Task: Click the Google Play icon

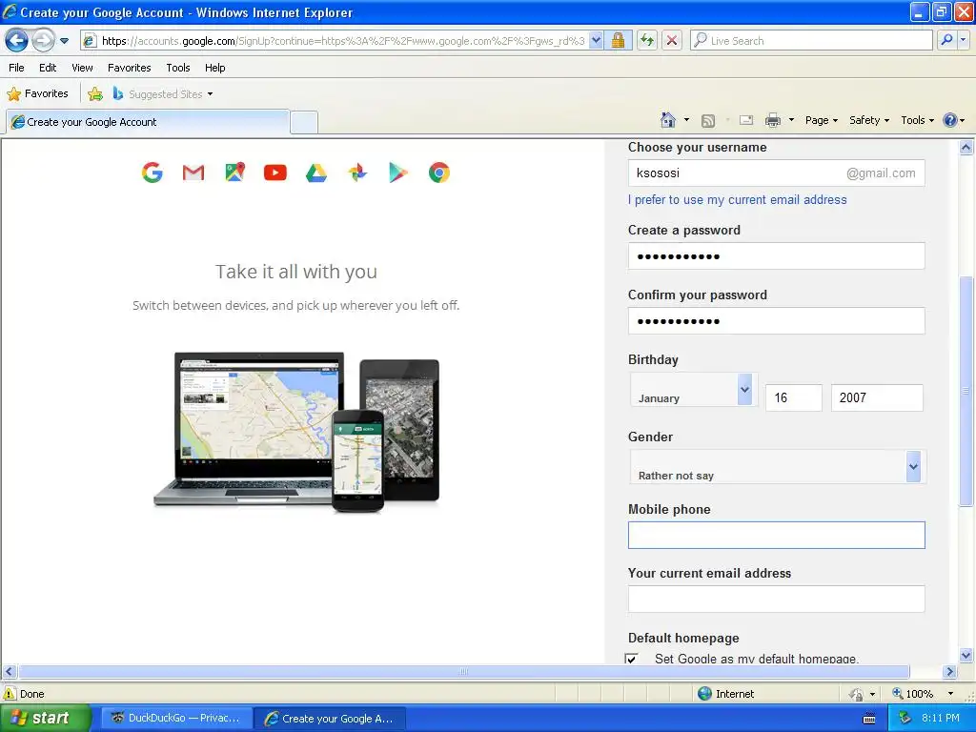Action: [x=398, y=173]
